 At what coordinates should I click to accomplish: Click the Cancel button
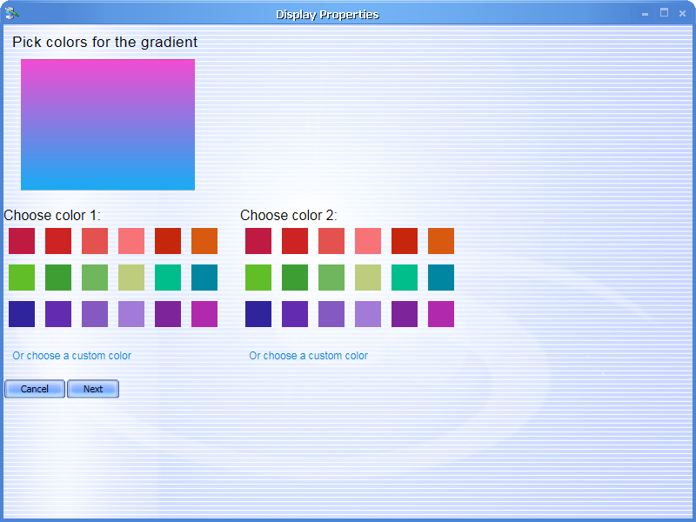(35, 389)
